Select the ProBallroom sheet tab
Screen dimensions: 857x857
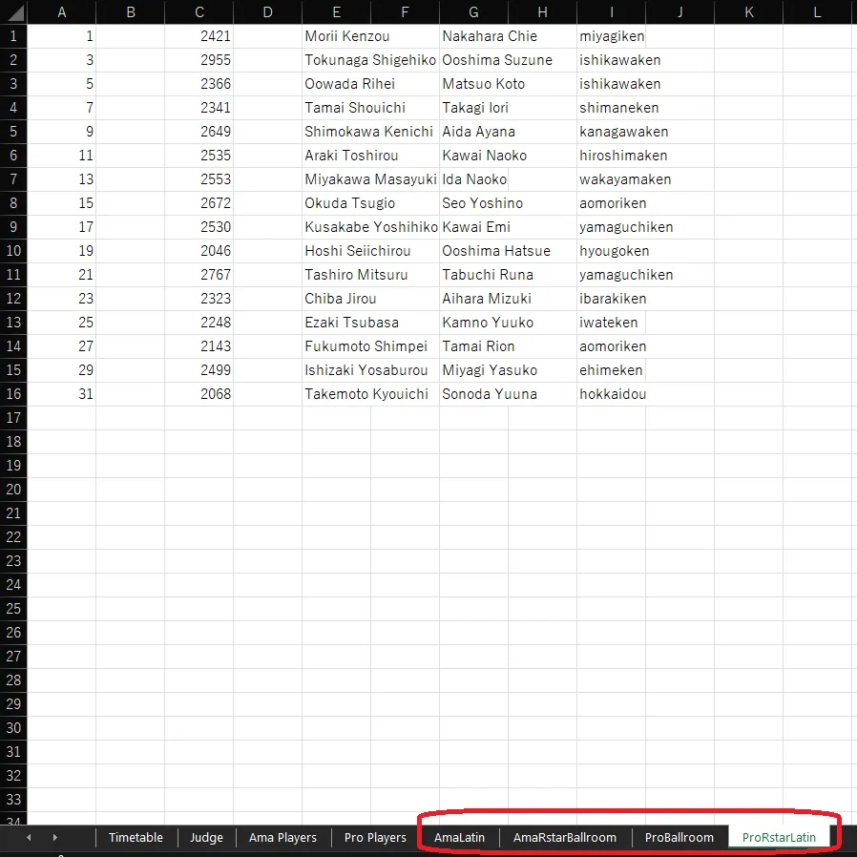[x=679, y=837]
